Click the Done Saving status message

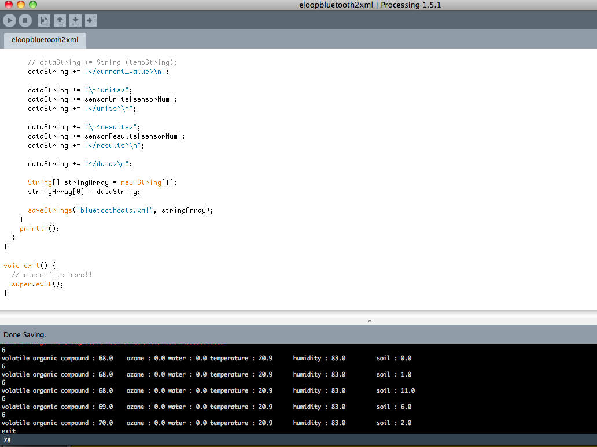(x=25, y=334)
